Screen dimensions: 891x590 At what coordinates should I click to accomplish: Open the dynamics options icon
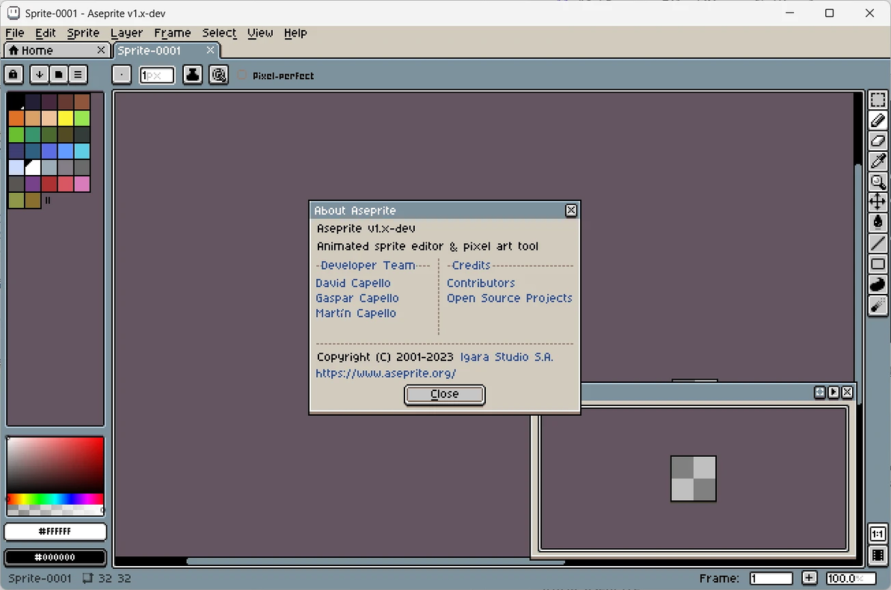pos(219,75)
